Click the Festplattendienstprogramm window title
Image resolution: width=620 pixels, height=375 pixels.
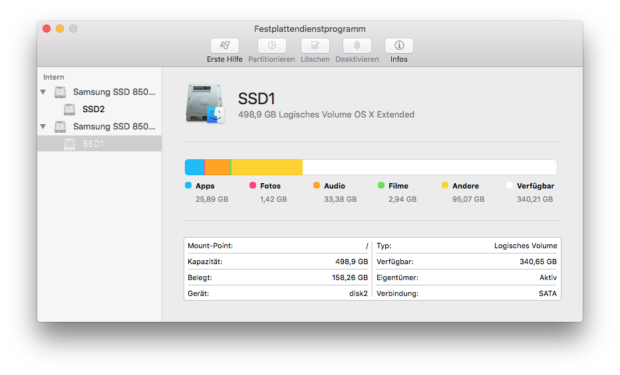pyautogui.click(x=310, y=29)
